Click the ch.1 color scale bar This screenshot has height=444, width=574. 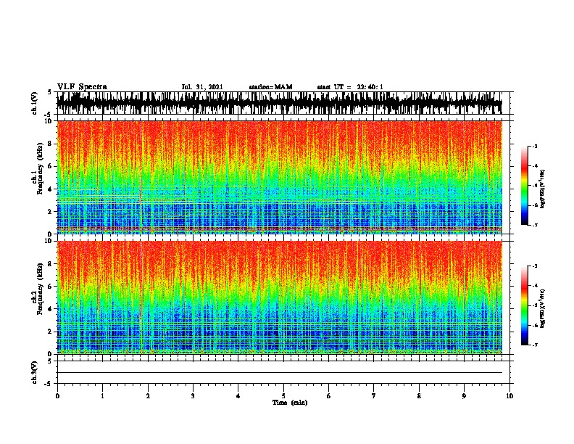coord(525,186)
